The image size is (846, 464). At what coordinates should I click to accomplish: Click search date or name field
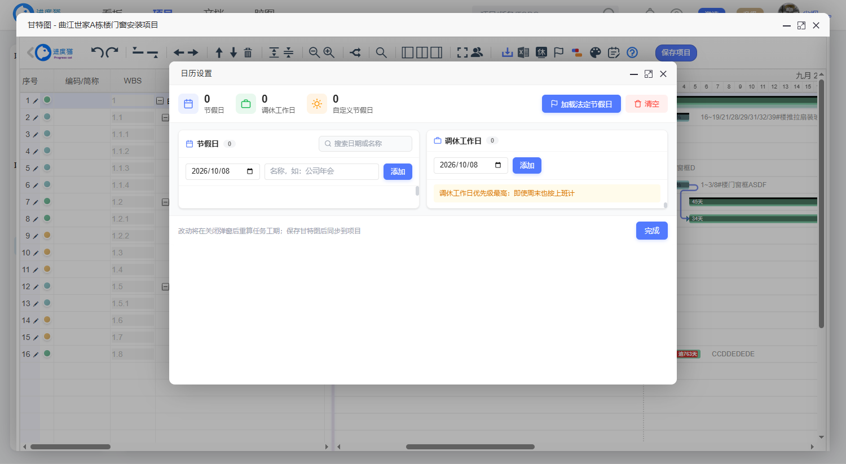pyautogui.click(x=365, y=144)
